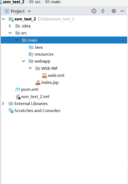This screenshot has width=128, height=184.
Task: Collapse the src folder chevron
Action: (x=10, y=33)
